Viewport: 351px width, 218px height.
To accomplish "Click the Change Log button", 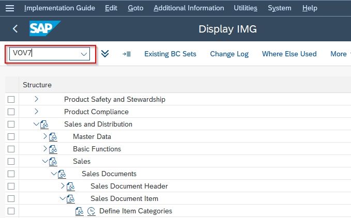I will coord(229,54).
